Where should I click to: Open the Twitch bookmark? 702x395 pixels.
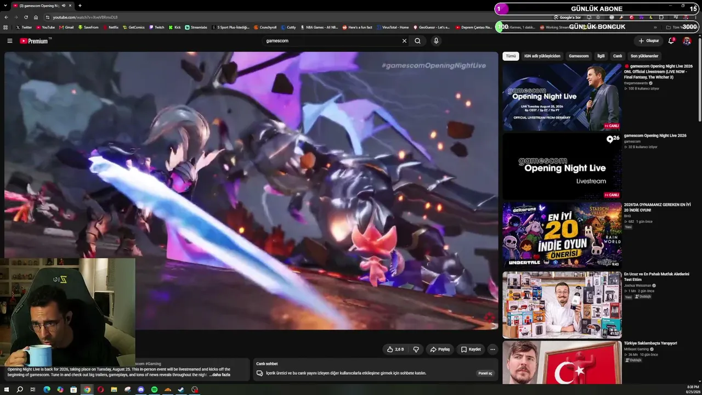(156, 27)
